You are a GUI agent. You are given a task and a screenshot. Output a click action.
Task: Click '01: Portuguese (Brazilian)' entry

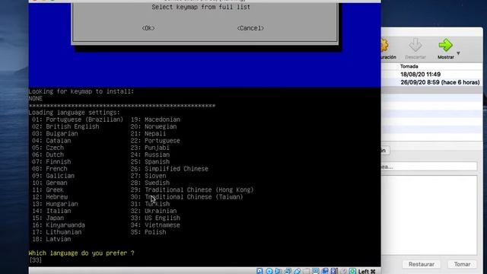tap(78, 119)
